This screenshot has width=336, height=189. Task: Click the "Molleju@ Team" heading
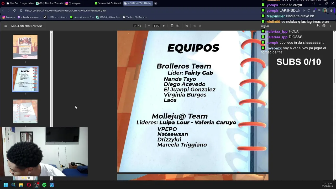click(x=180, y=116)
